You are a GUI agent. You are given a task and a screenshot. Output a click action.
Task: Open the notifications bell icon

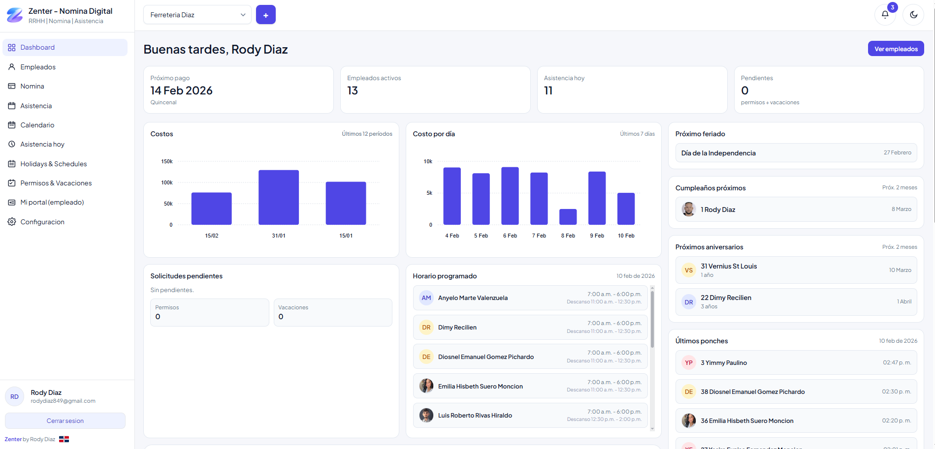(x=885, y=15)
